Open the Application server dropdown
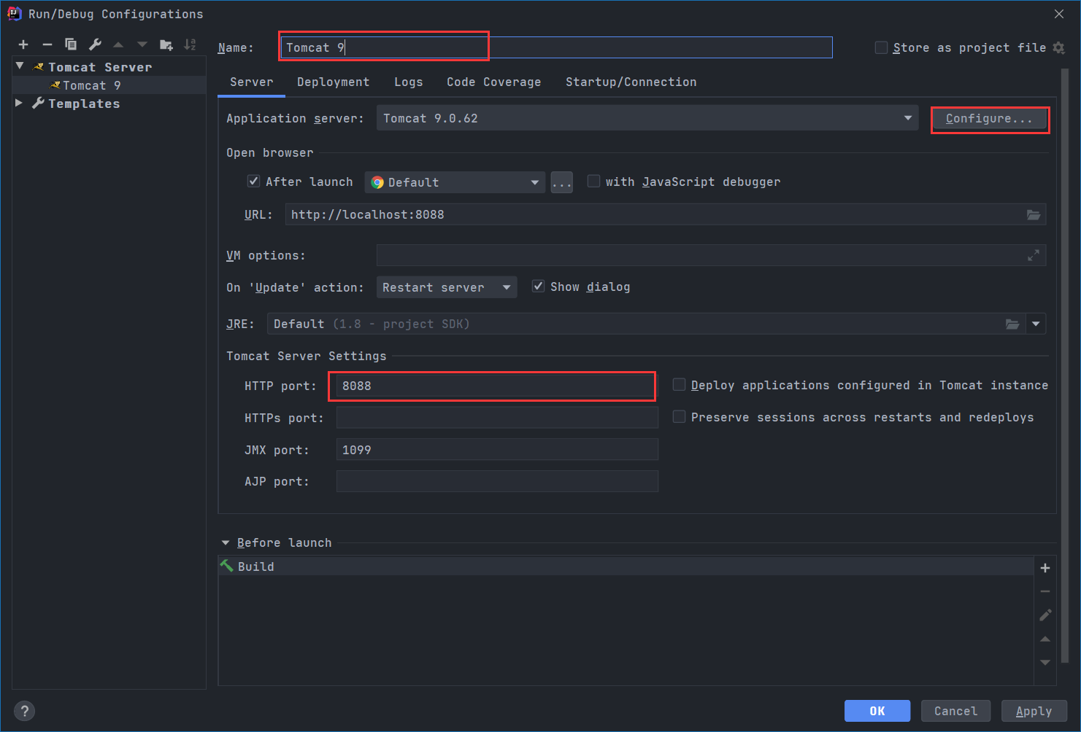Viewport: 1081px width, 732px height. pyautogui.click(x=647, y=118)
